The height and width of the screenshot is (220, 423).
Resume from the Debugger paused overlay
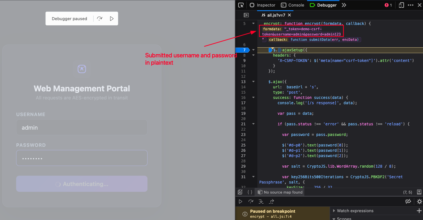coord(112,19)
